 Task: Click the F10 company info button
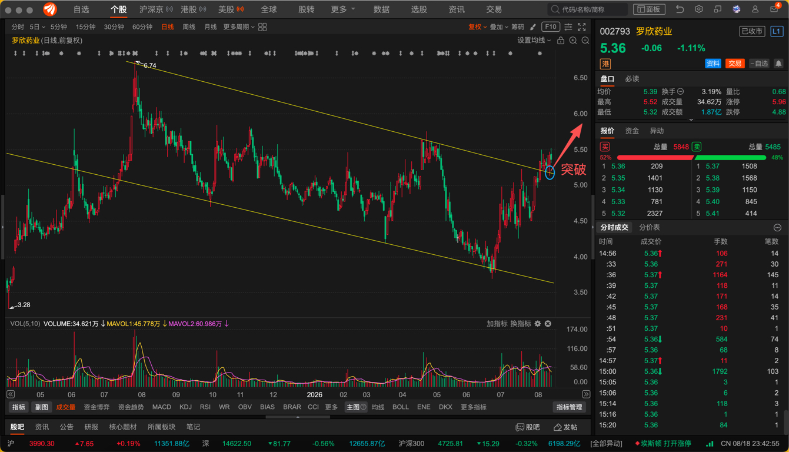(551, 27)
